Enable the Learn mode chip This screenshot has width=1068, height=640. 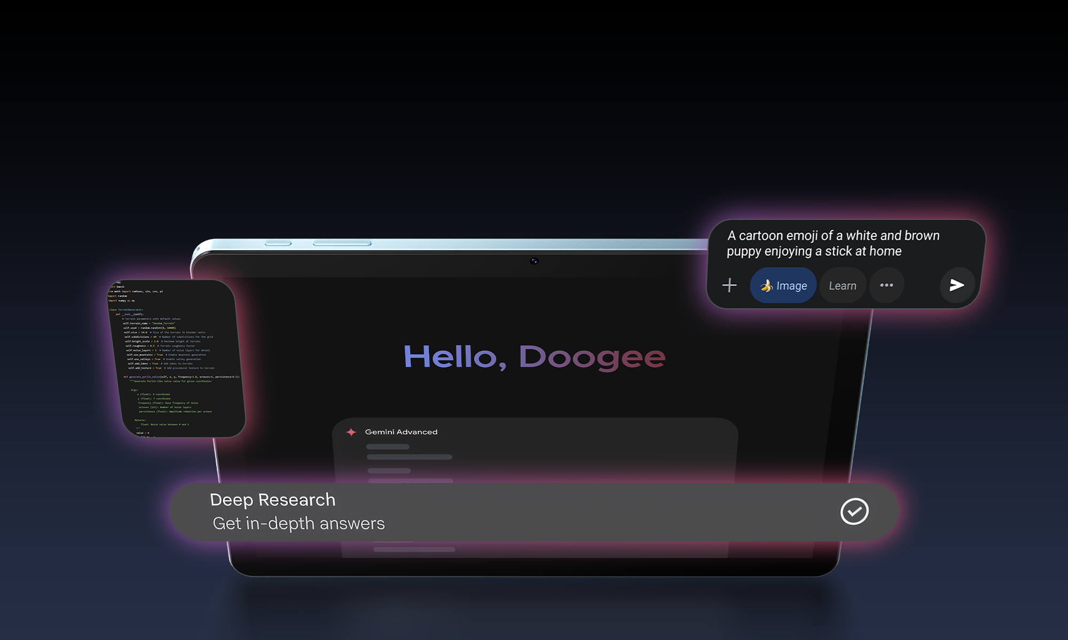tap(842, 286)
